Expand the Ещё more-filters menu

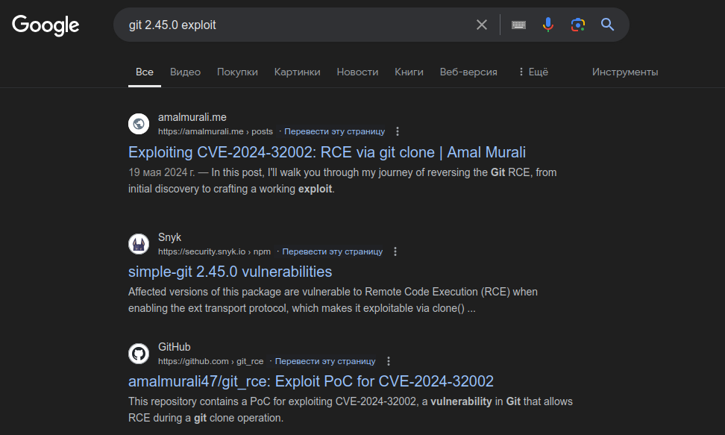tap(533, 72)
